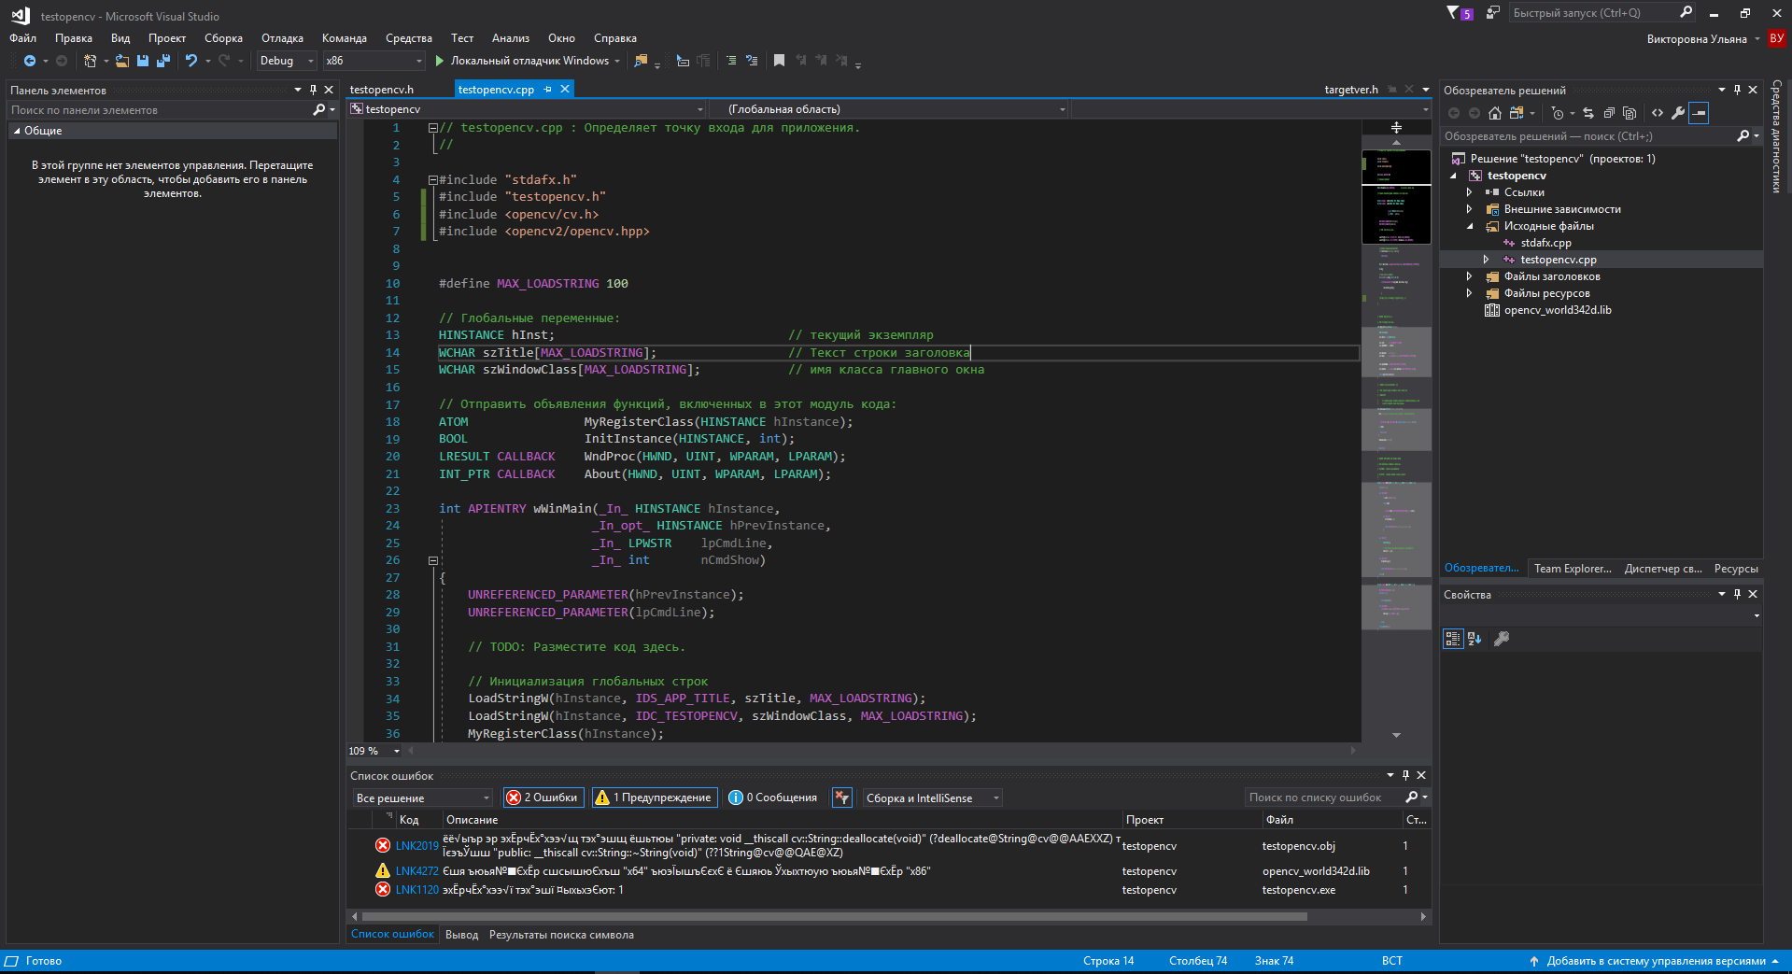
Task: Click the Alphabetical sort icon in Properties panel
Action: pyautogui.click(x=1475, y=639)
